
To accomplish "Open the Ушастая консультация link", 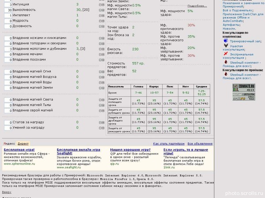I will click(x=234, y=48).
